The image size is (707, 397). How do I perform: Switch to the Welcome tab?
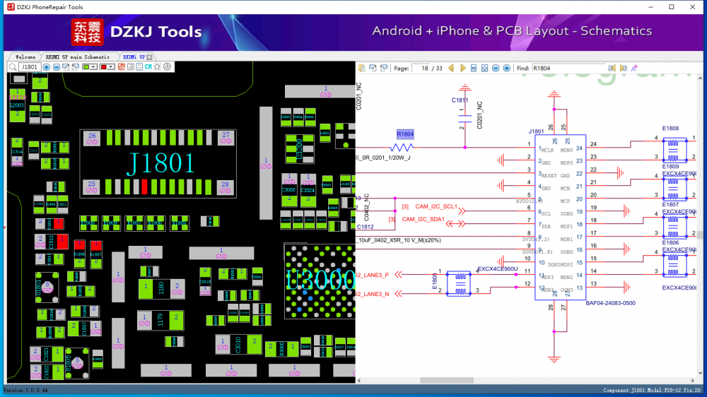pos(25,57)
